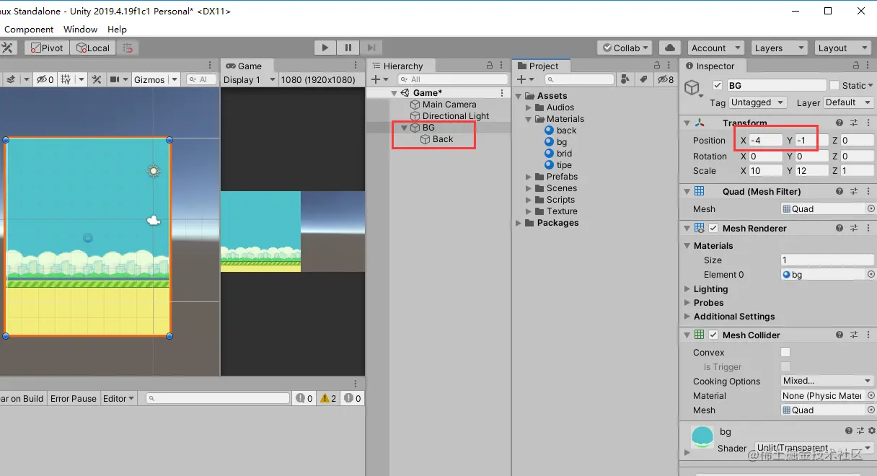Select the back material asset
The image size is (877, 476).
pos(566,131)
